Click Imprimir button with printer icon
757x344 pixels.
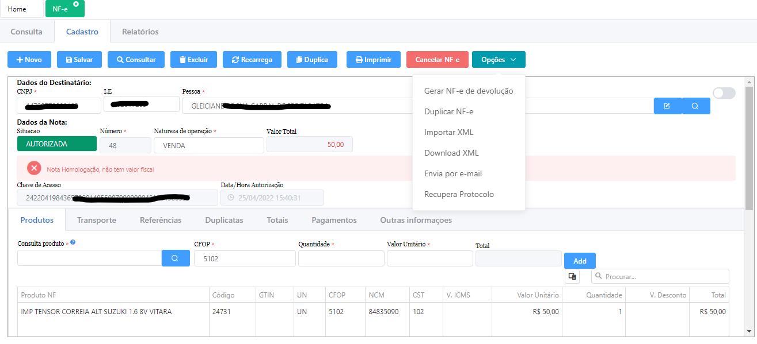click(x=373, y=60)
